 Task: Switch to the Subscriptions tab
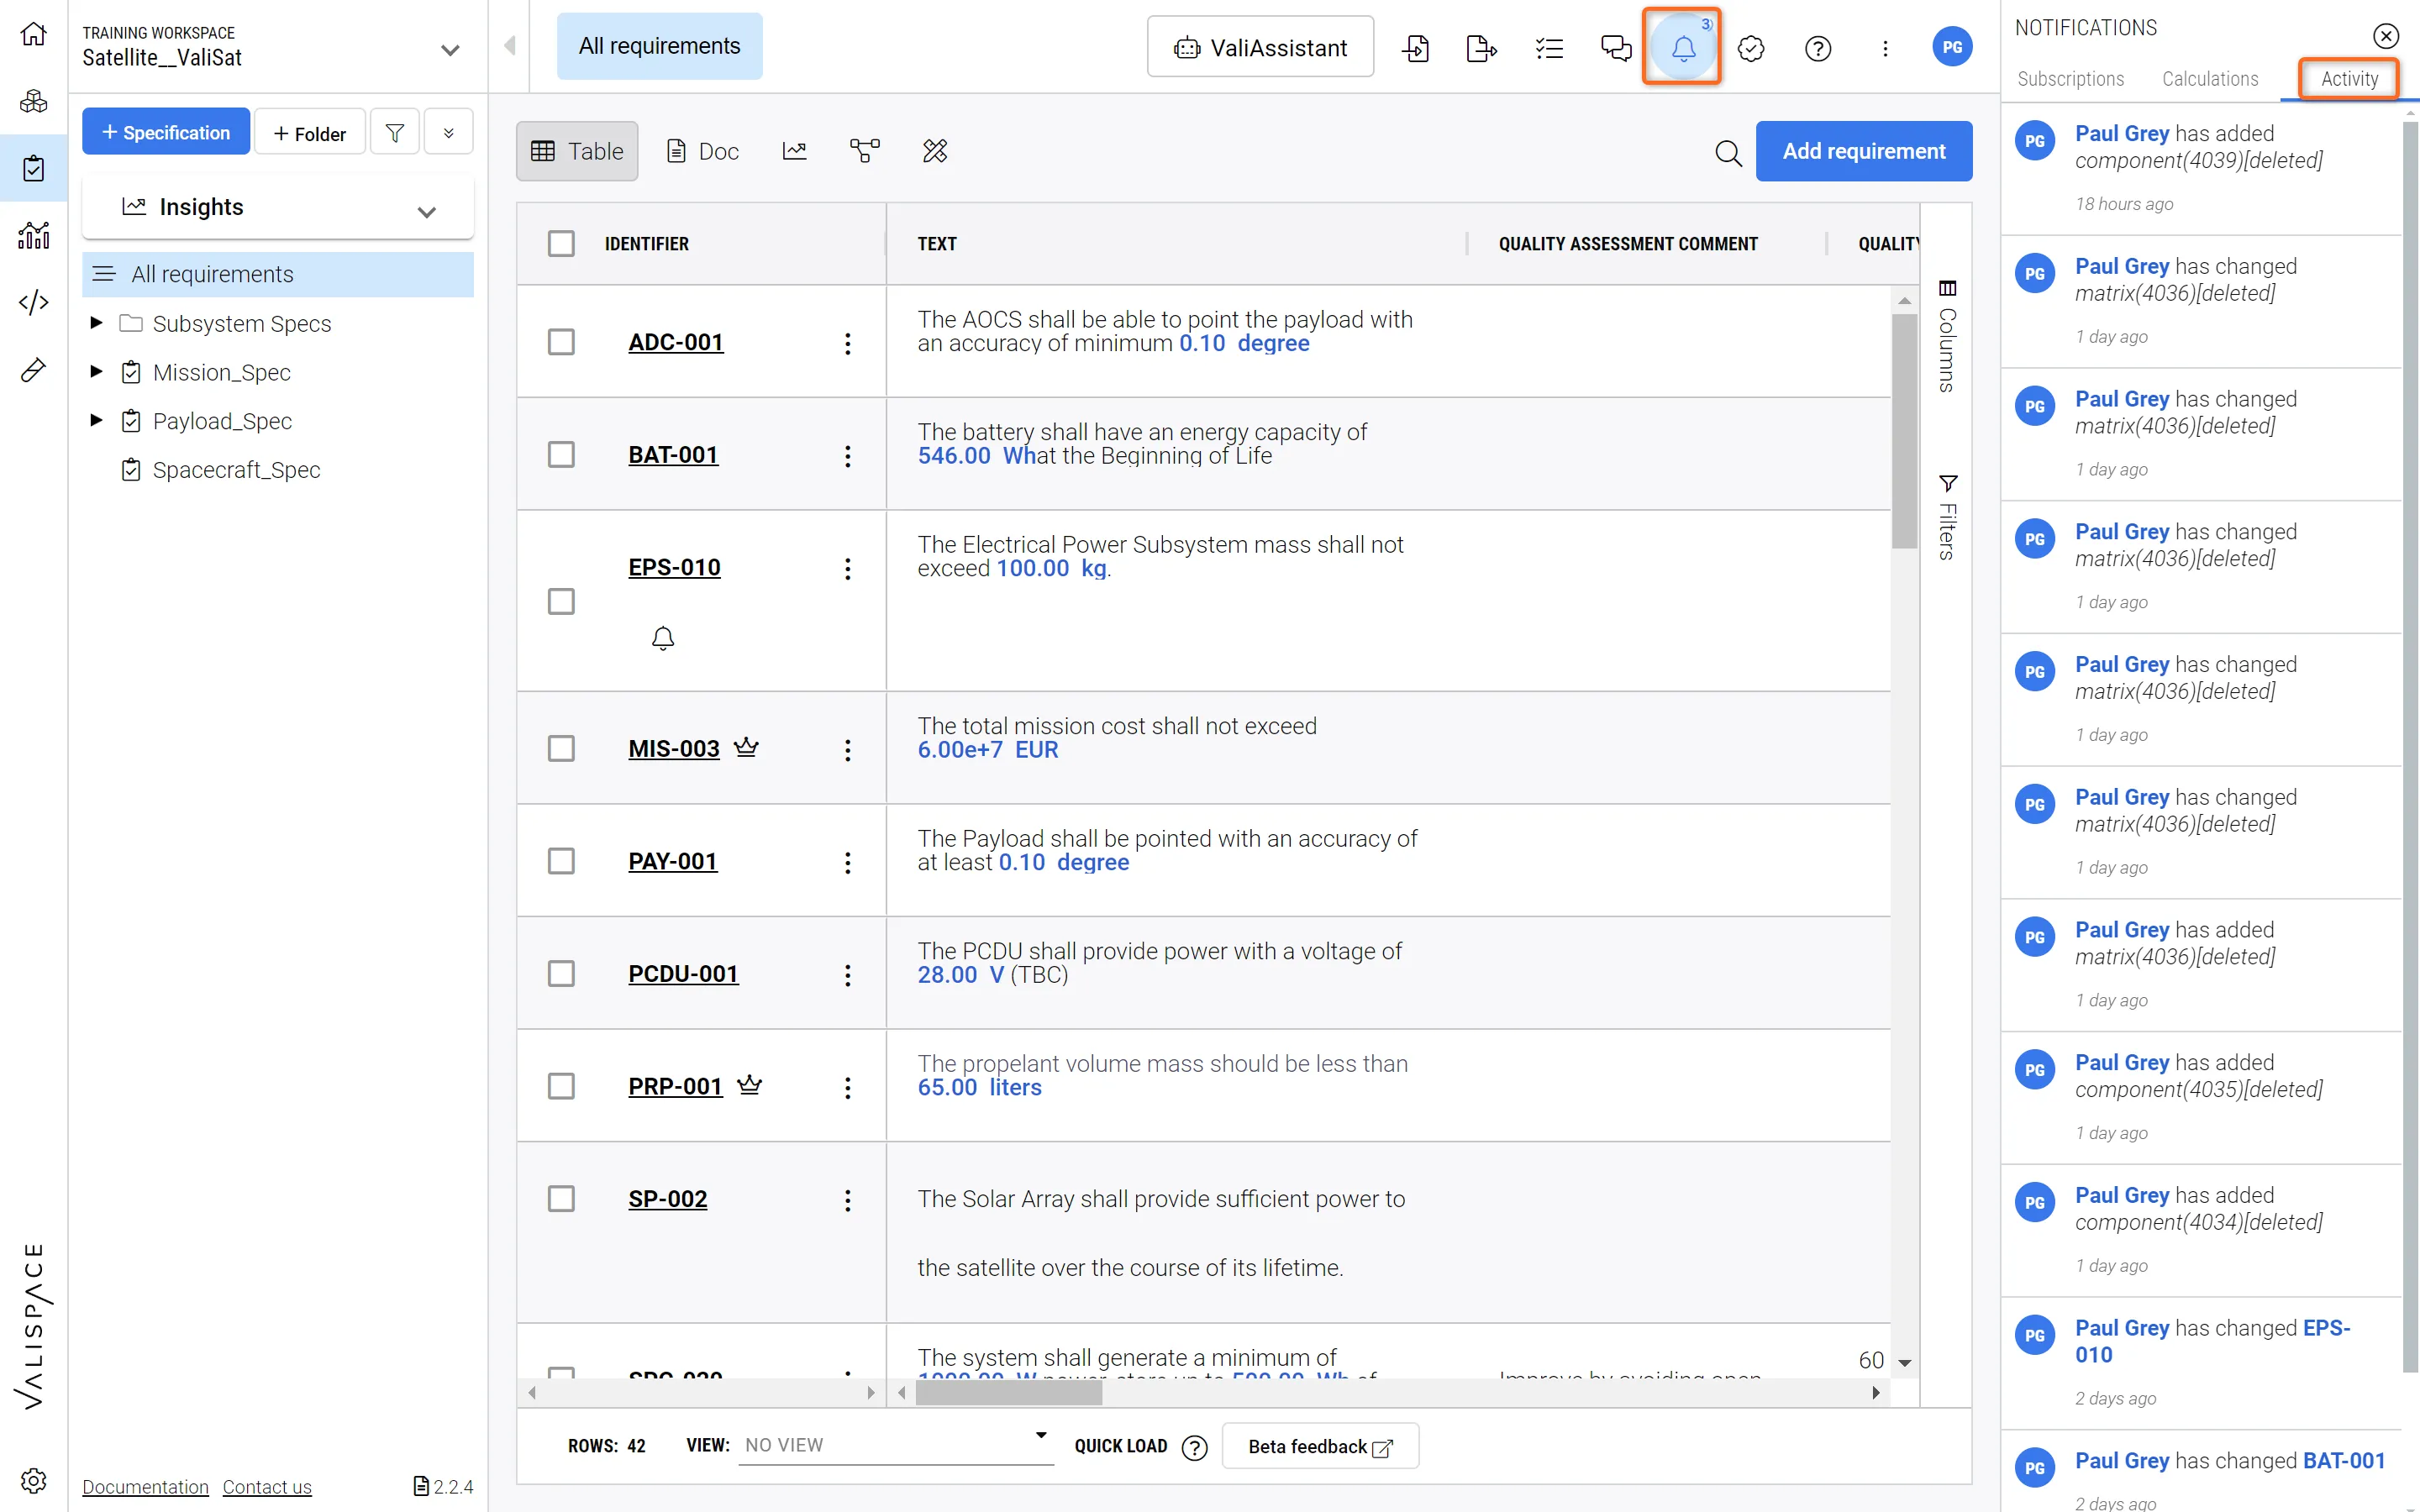(2070, 79)
